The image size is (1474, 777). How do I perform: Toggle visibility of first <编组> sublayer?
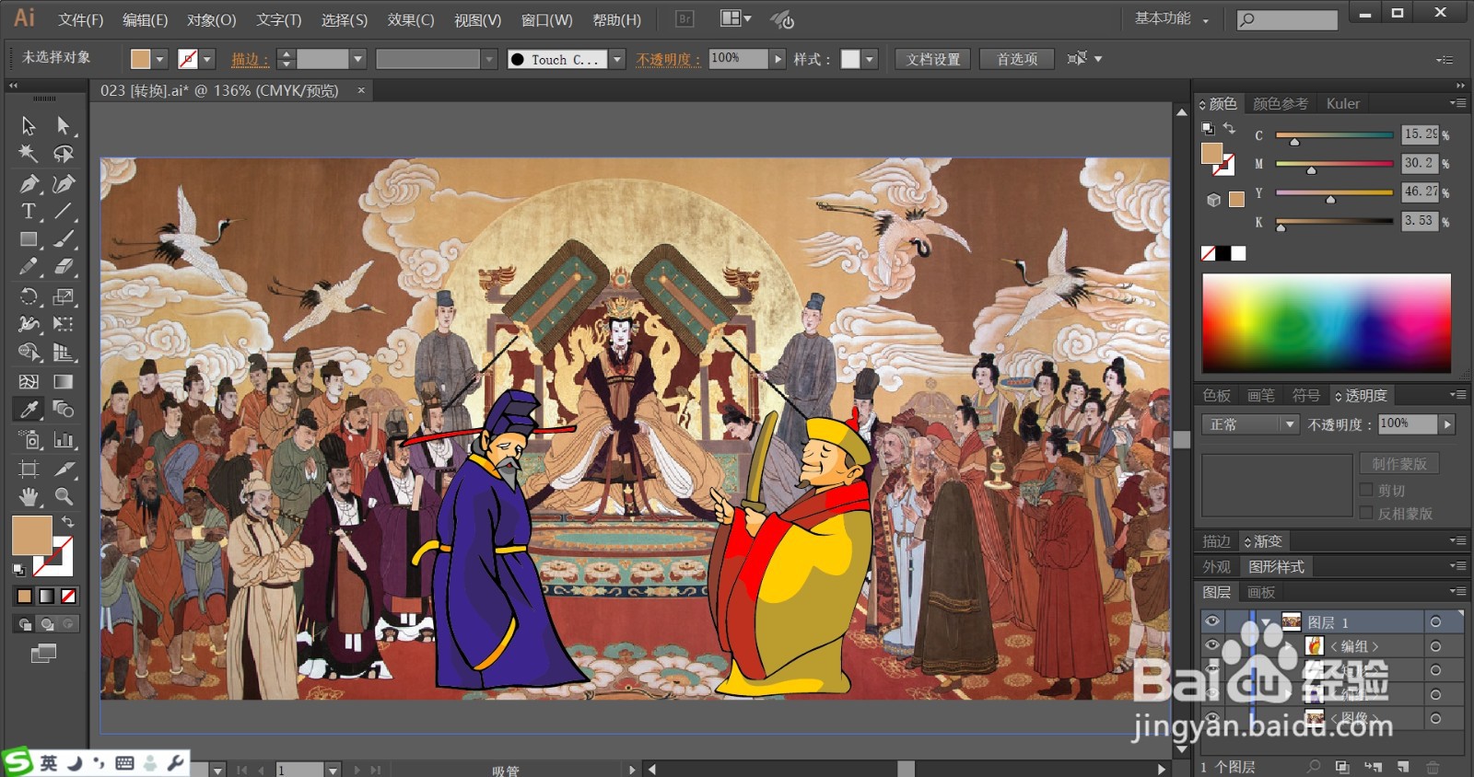pyautogui.click(x=1212, y=645)
